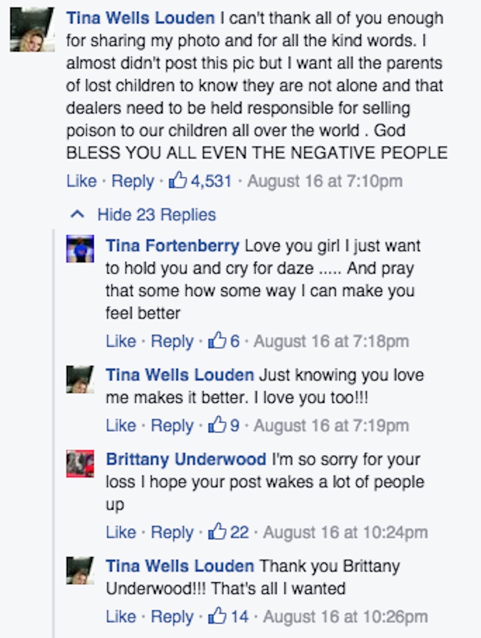Click thumbs-up icon showing 4,531 likes
Screen dimensions: 481x638
point(178,181)
